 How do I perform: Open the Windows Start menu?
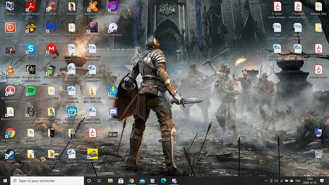pos(5,181)
